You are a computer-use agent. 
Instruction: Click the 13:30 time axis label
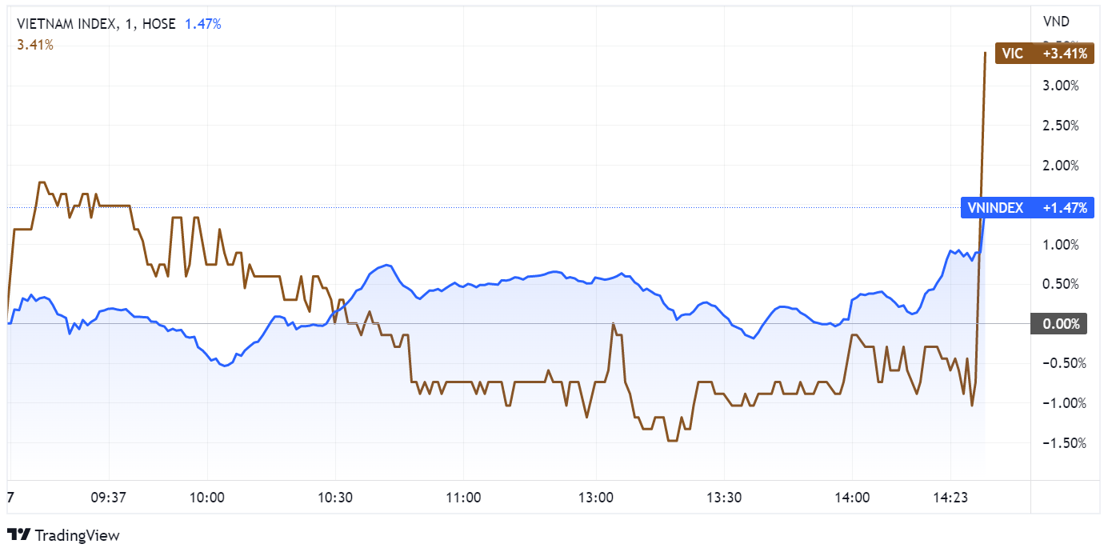[x=725, y=497]
